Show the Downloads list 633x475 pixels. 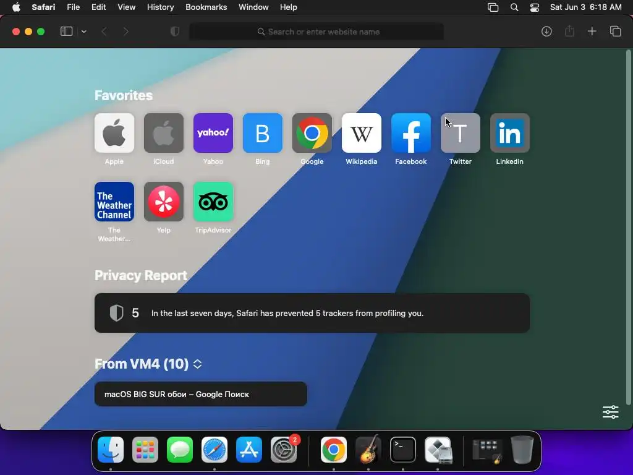pyautogui.click(x=546, y=32)
